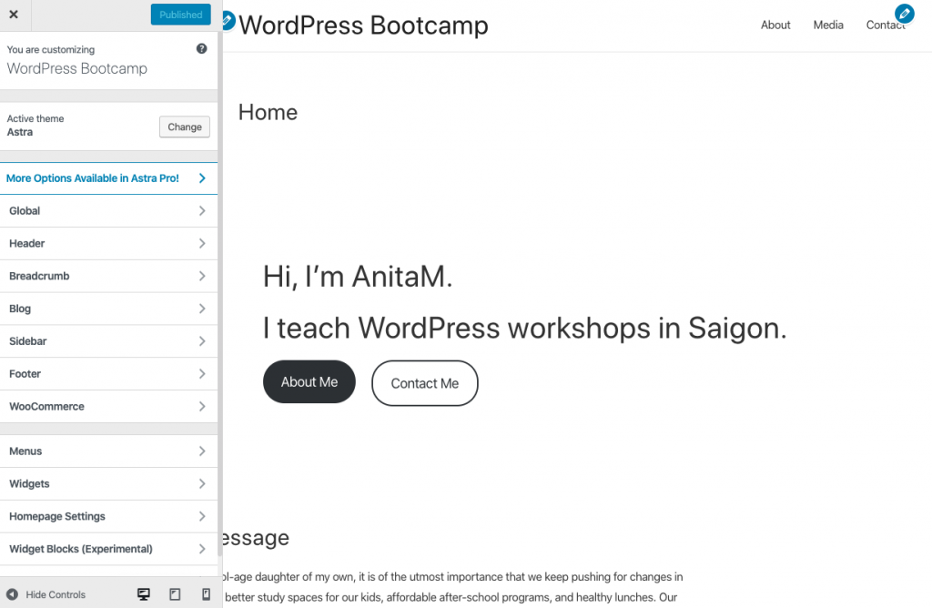Expand the Widgets chevron arrow
The width and height of the screenshot is (932, 608).
(x=202, y=484)
